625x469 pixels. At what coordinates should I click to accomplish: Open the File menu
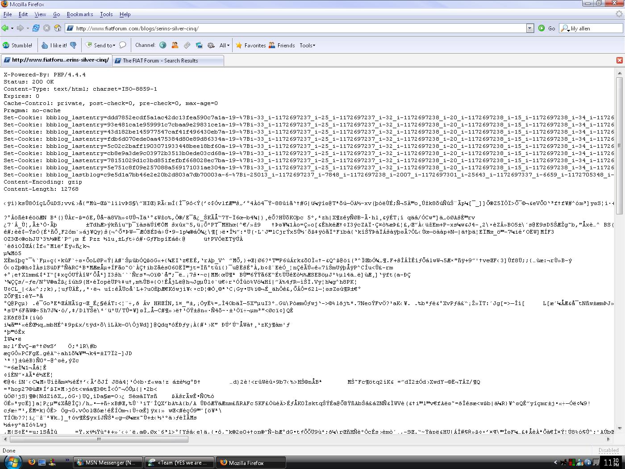coord(8,14)
